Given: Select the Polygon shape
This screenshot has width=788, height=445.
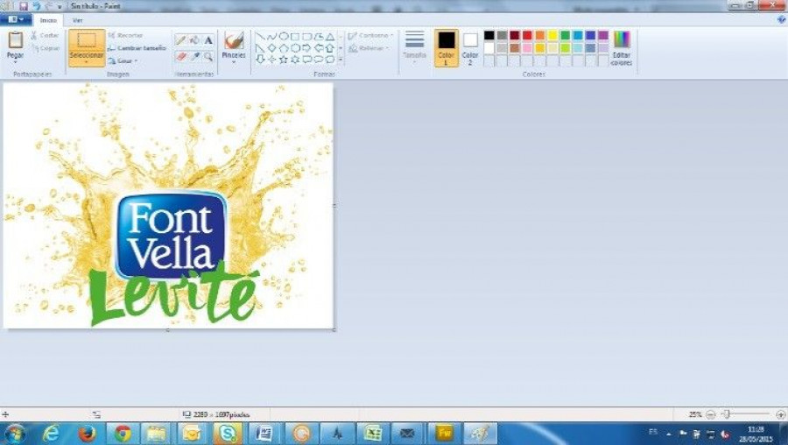Looking at the screenshot, I should click(319, 37).
